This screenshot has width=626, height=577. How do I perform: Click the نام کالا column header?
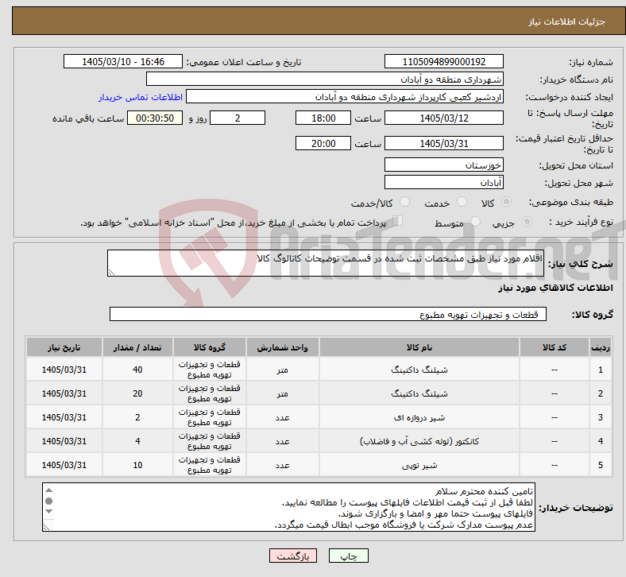pos(419,347)
